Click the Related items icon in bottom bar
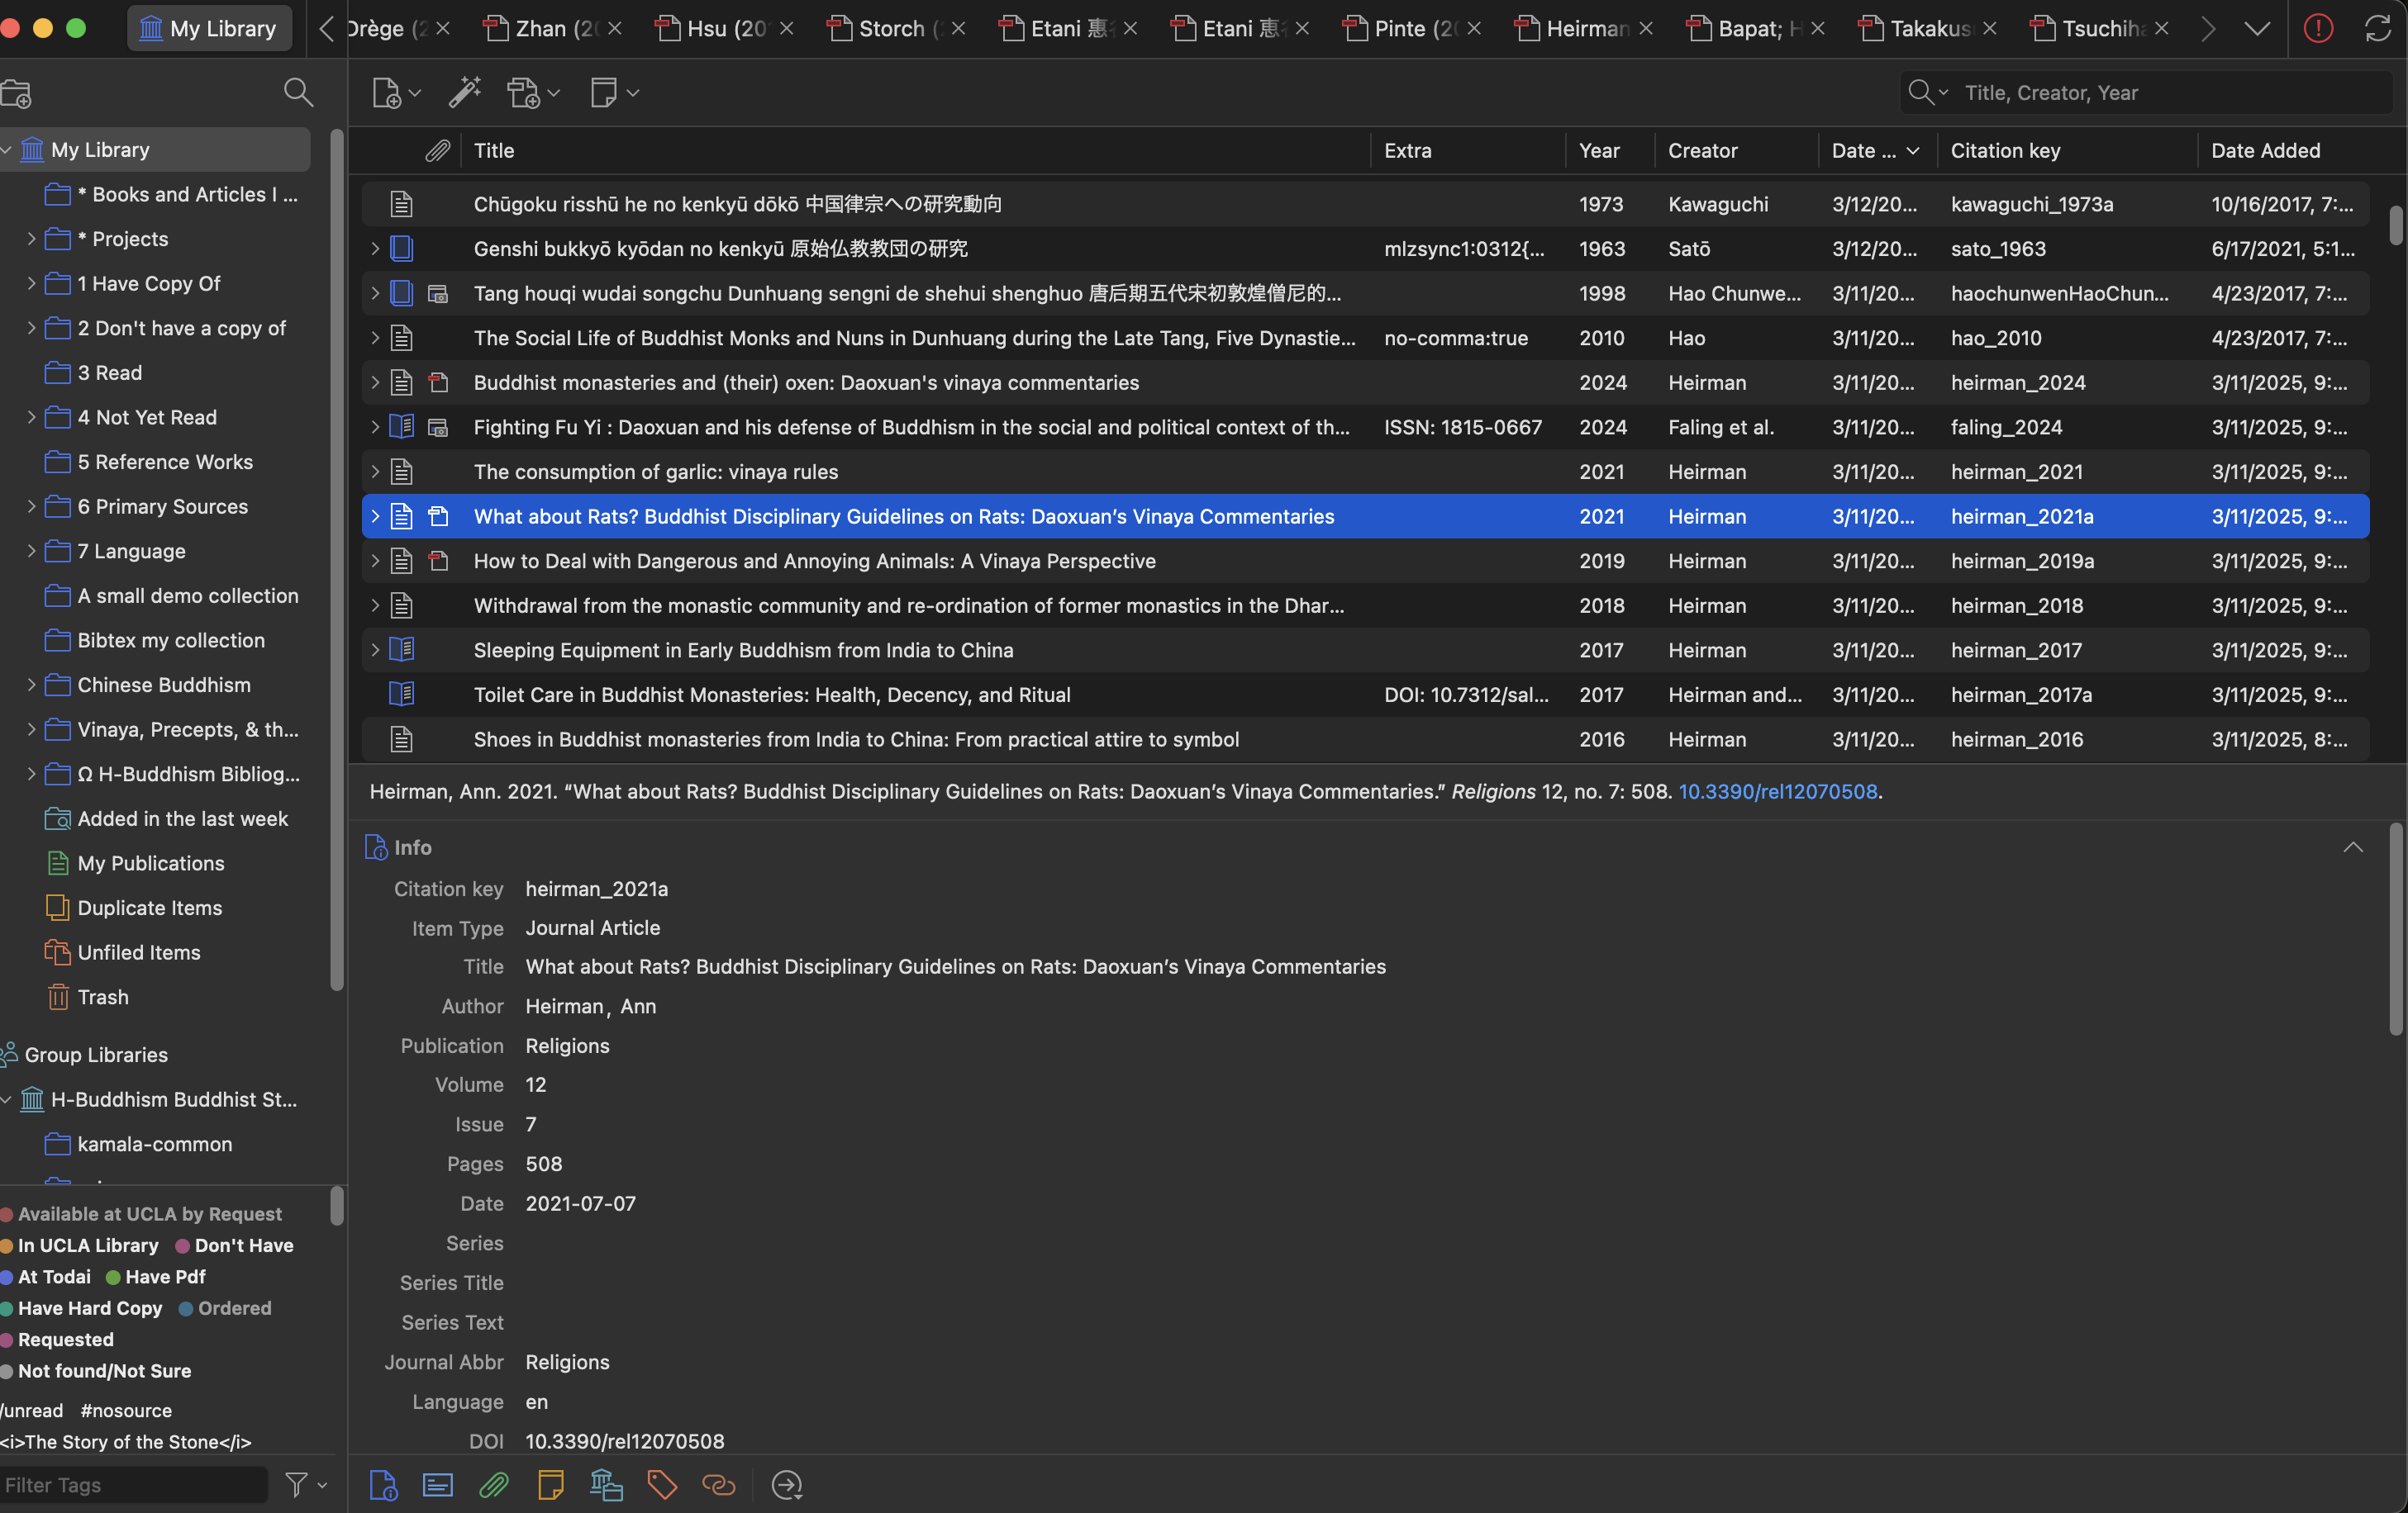Viewport: 2408px width, 1513px height. (718, 1485)
